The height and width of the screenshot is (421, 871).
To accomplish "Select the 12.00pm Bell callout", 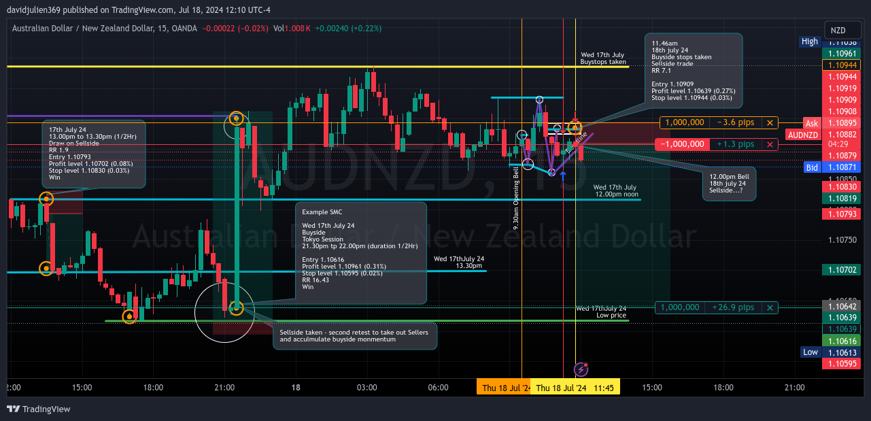I will point(729,184).
